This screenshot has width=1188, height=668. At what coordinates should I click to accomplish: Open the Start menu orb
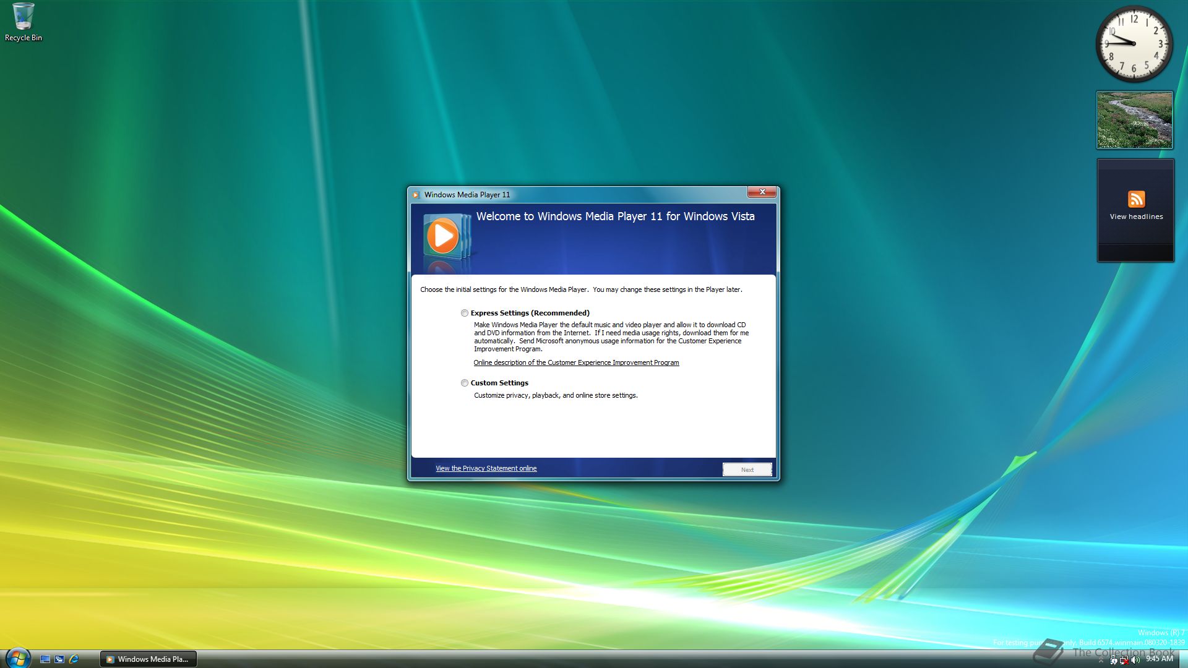tap(17, 658)
